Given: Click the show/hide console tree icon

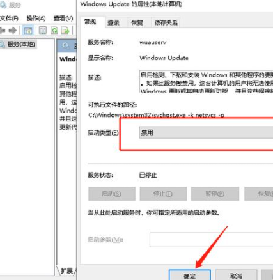Looking at the screenshot, I should [28, 31].
